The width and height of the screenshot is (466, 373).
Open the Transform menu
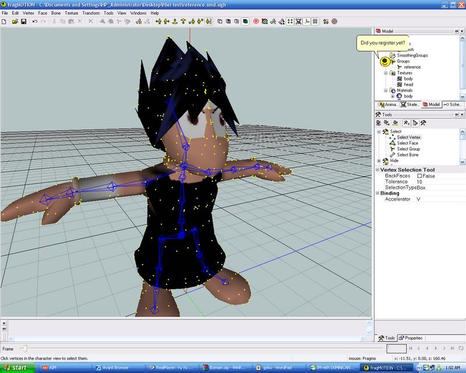[x=91, y=13]
